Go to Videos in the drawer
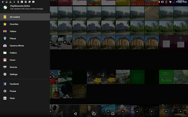This screenshot has width=188, height=117. [x=25, y=31]
